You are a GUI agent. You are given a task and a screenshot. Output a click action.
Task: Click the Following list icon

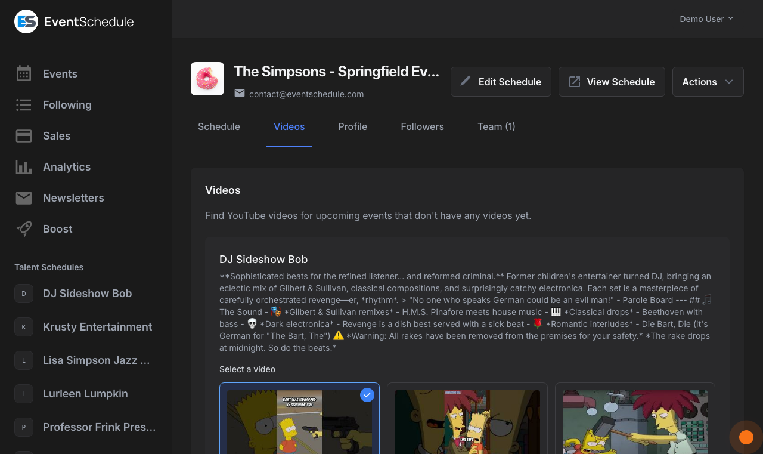click(x=24, y=105)
